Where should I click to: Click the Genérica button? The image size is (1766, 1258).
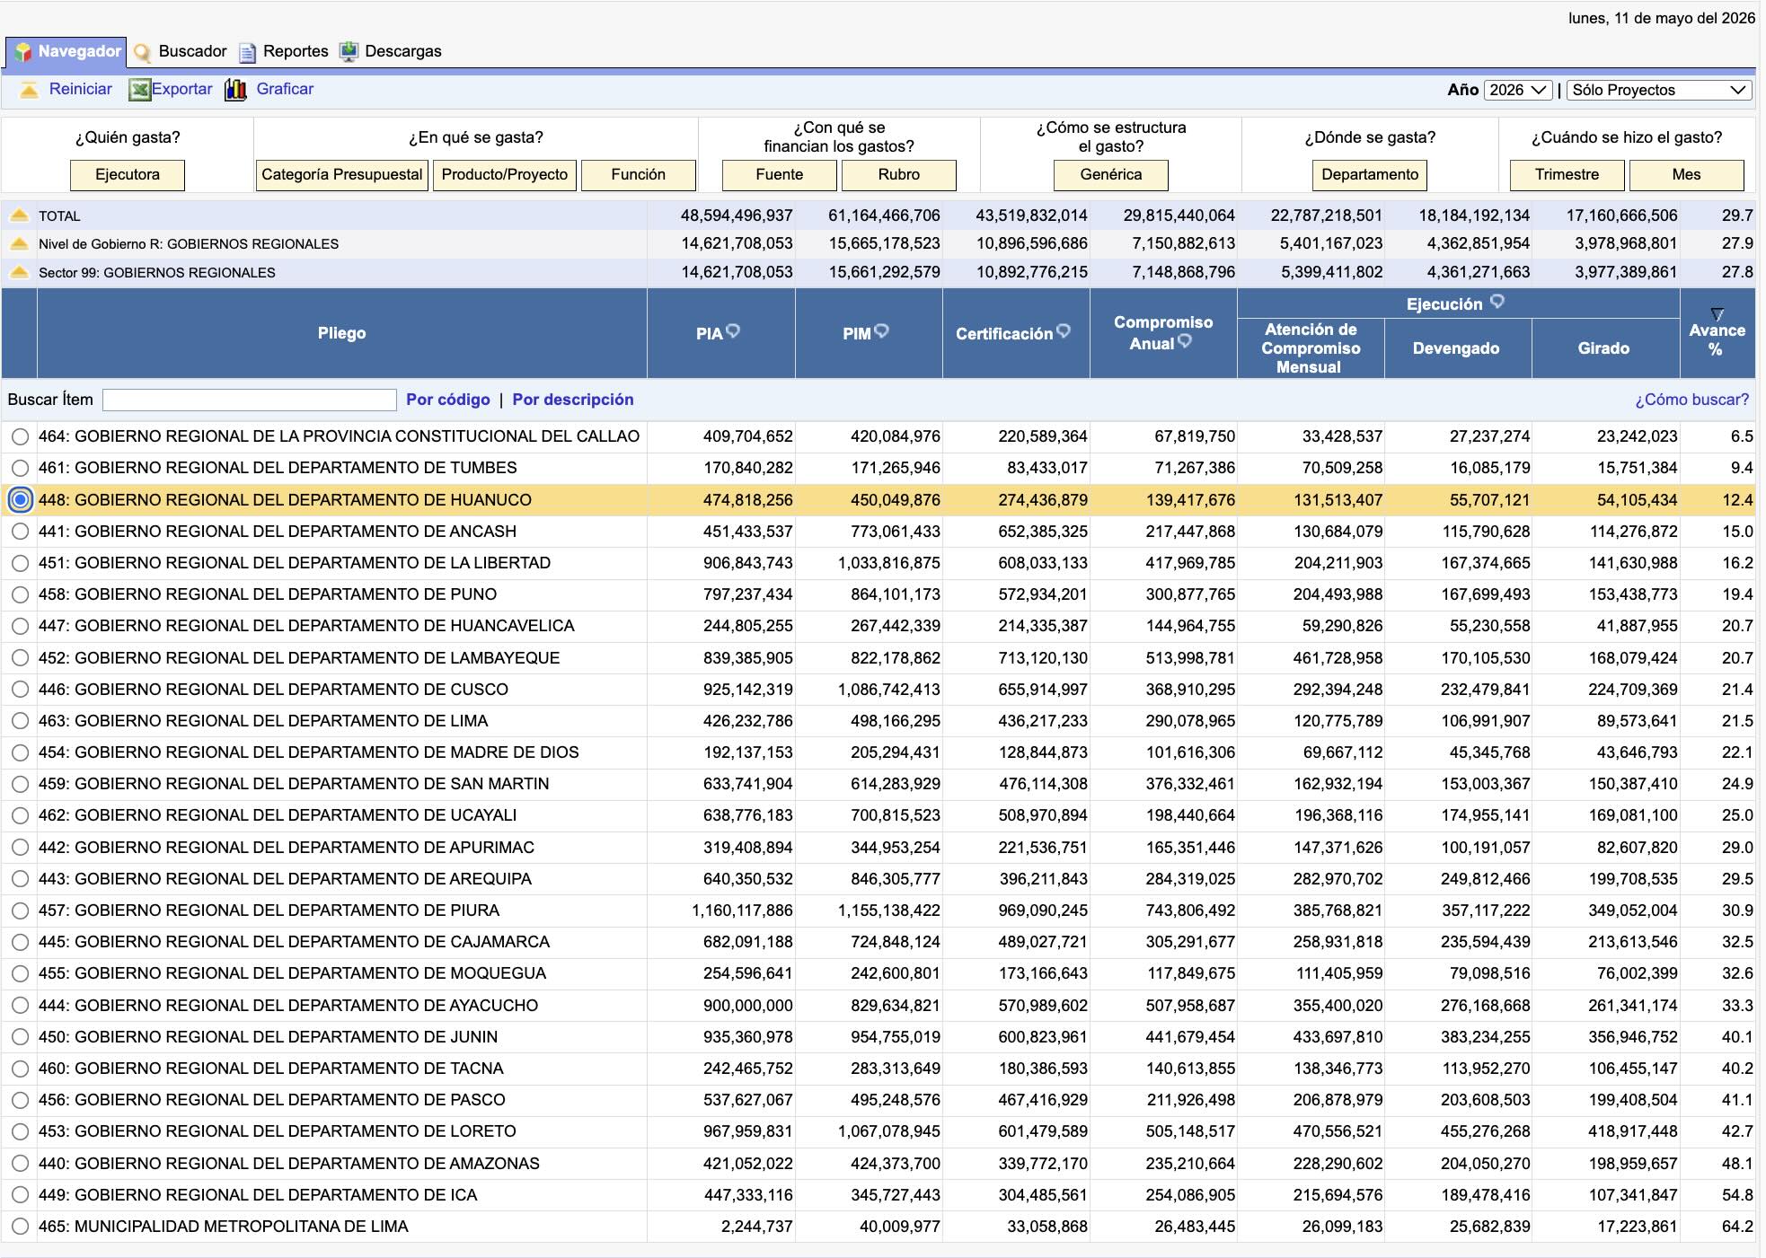coord(1111,175)
